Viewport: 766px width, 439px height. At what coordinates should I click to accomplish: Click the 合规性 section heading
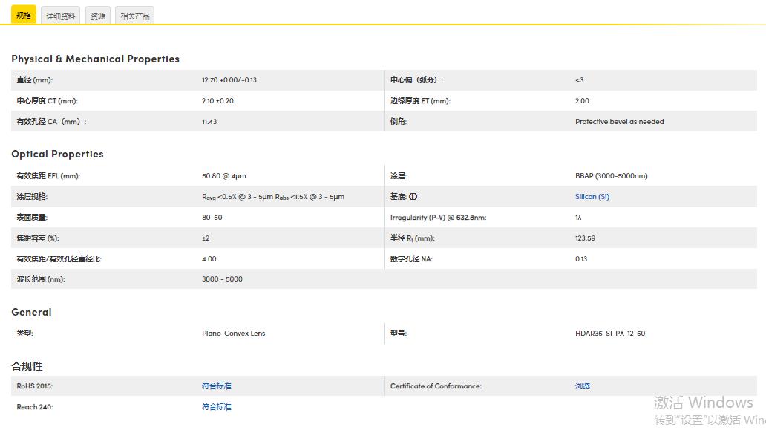tap(27, 366)
